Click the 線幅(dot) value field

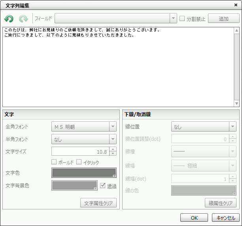tap(200, 179)
